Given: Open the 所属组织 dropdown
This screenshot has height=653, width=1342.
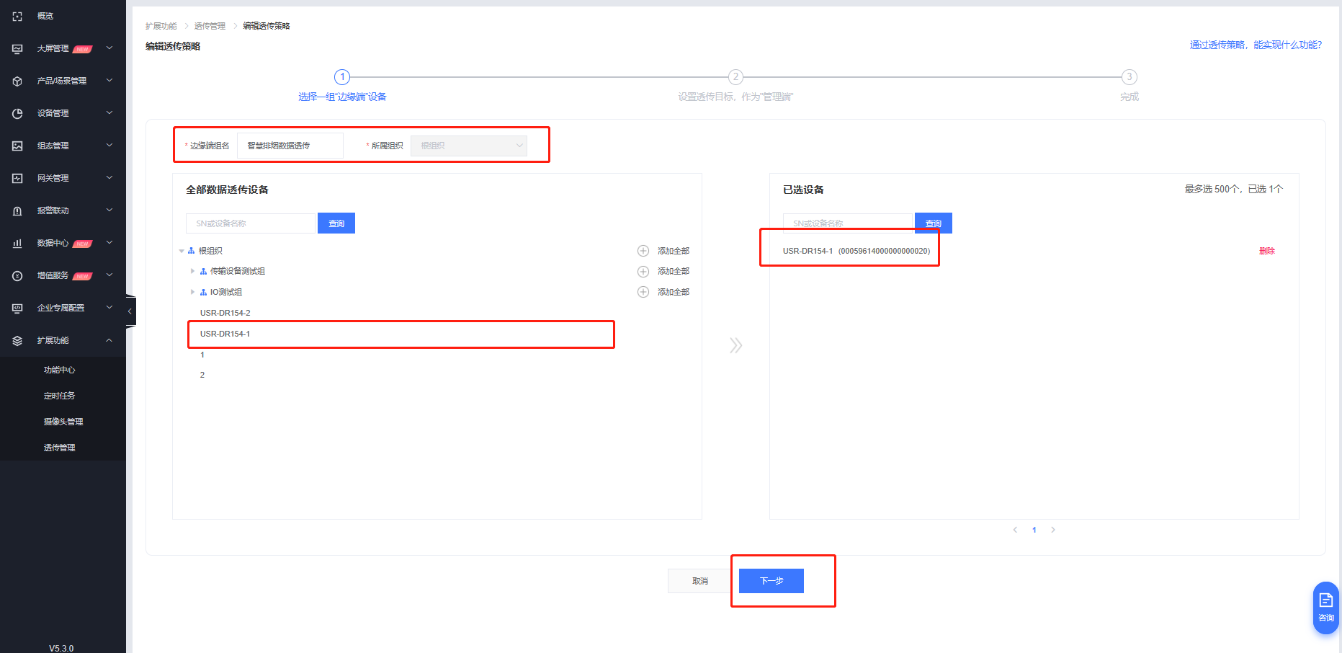Looking at the screenshot, I should pos(469,146).
